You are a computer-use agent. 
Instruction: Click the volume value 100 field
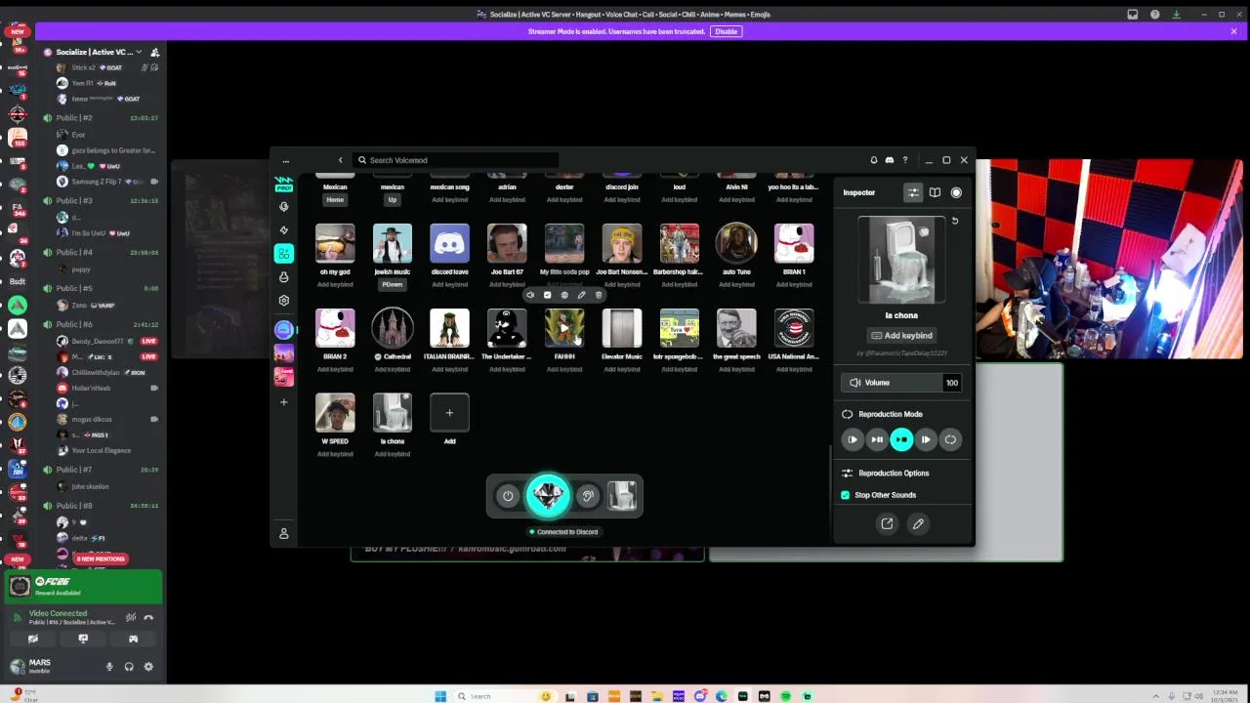951,383
